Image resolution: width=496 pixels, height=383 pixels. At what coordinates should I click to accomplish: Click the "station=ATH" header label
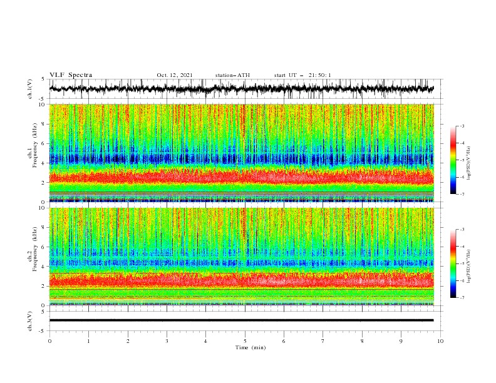tap(232, 75)
